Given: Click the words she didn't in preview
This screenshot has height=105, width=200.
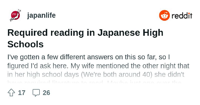Looking at the screenshot, I should pyautogui.click(x=169, y=75).
